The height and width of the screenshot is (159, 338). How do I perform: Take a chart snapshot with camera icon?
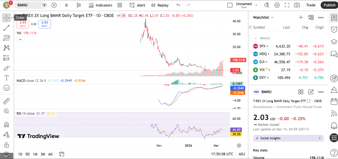(x=297, y=5)
